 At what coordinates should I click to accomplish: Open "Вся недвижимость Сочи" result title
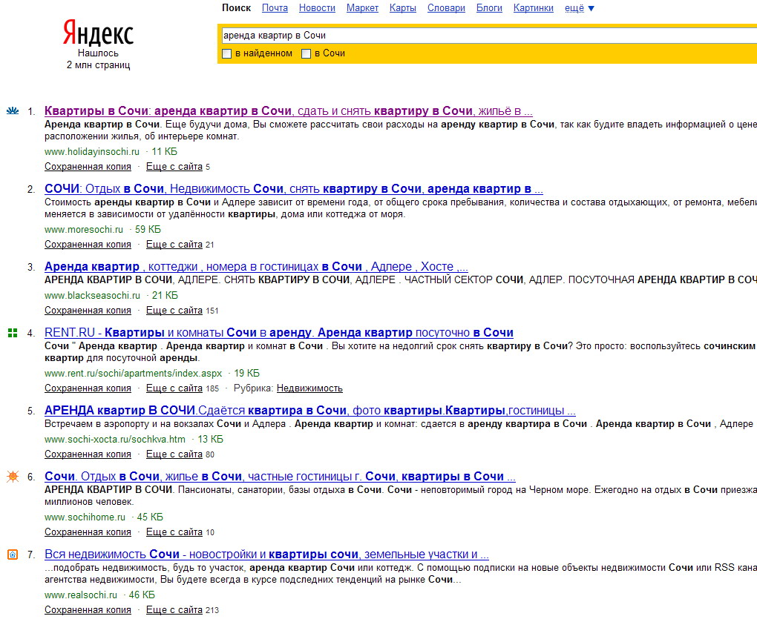click(x=266, y=555)
